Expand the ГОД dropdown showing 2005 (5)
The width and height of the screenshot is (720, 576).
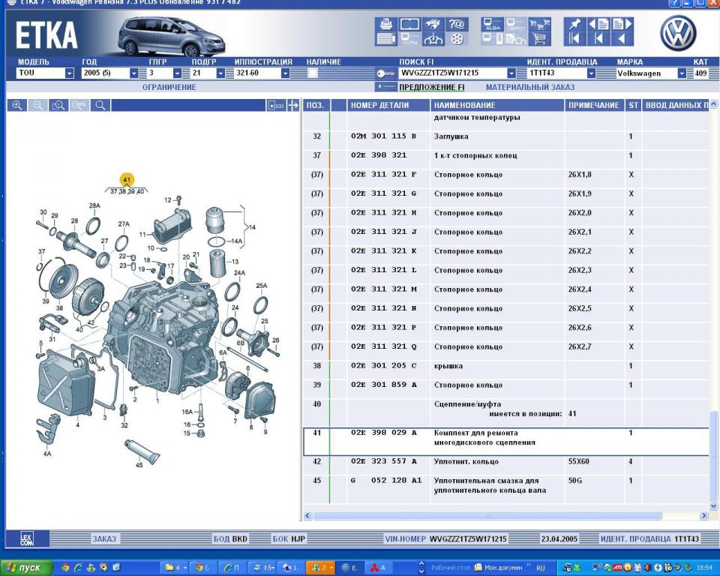pyautogui.click(x=133, y=73)
